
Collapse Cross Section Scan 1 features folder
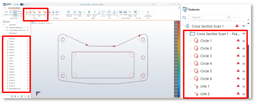[187, 34]
